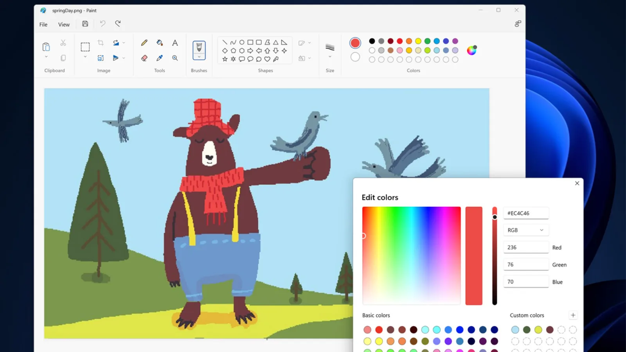626x352 pixels.
Task: Select the Diamond shape
Action: point(225,51)
